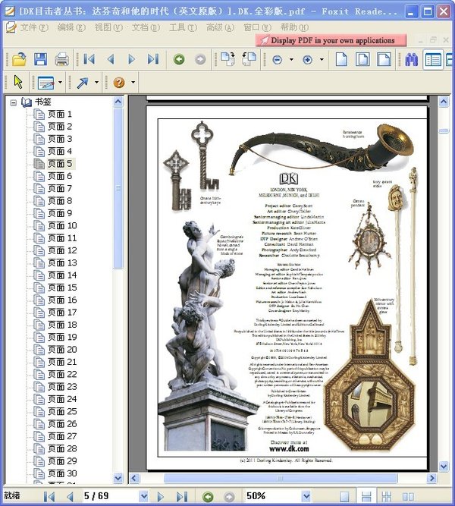This screenshot has width=455, height=506.
Task: Open page number dropdown in status bar
Action: (x=144, y=496)
